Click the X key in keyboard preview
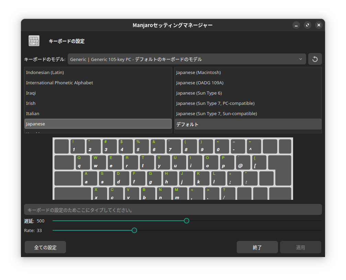This screenshot has height=280, width=346. click(x=100, y=194)
